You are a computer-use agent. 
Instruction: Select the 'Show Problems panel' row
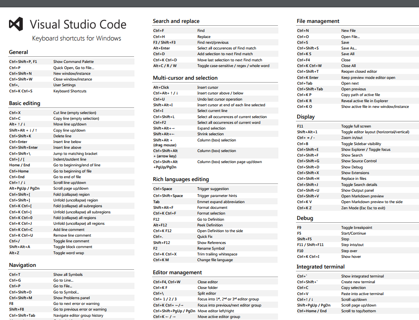pos(72,298)
